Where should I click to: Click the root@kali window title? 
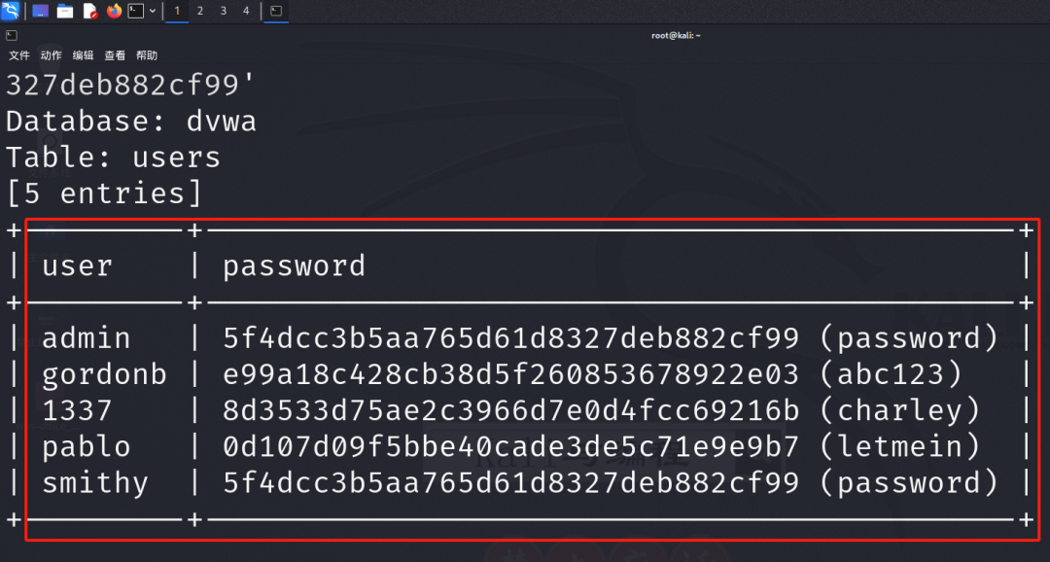(676, 35)
